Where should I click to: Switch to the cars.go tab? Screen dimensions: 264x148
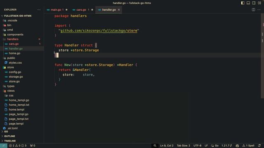(x=81, y=10)
